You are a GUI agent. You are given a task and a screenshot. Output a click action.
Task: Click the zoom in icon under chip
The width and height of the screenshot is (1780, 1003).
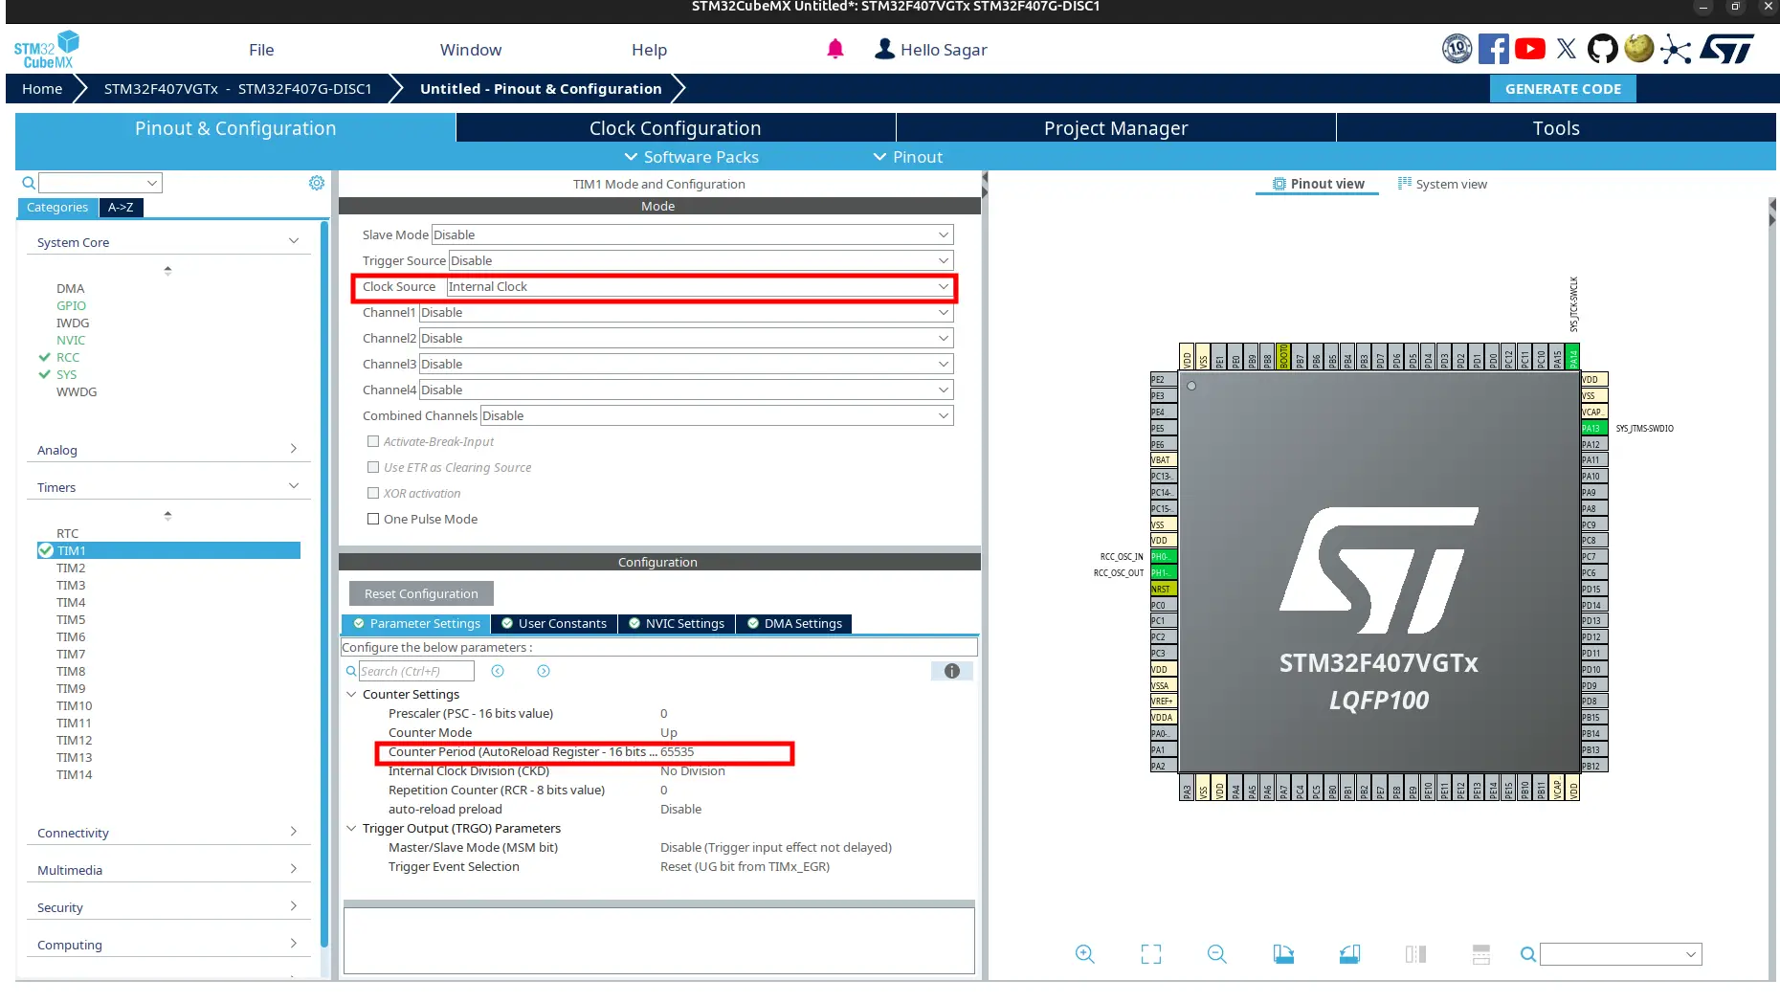pyautogui.click(x=1084, y=954)
